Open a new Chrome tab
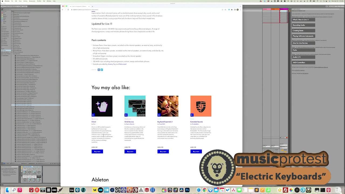345x194 pixels. (x=92, y=6)
